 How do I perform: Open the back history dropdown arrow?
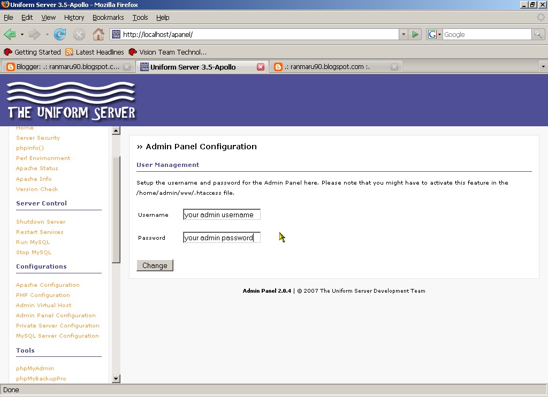coord(21,34)
